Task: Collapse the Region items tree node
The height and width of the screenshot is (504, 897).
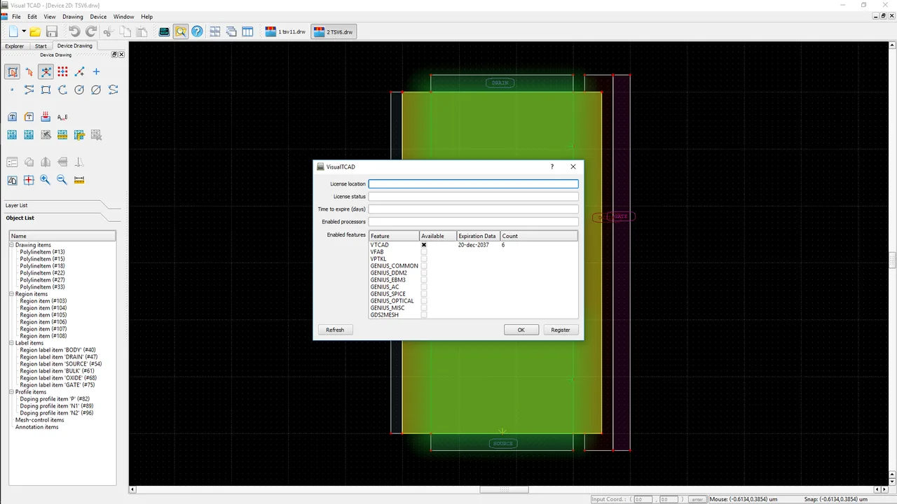Action: 12,294
